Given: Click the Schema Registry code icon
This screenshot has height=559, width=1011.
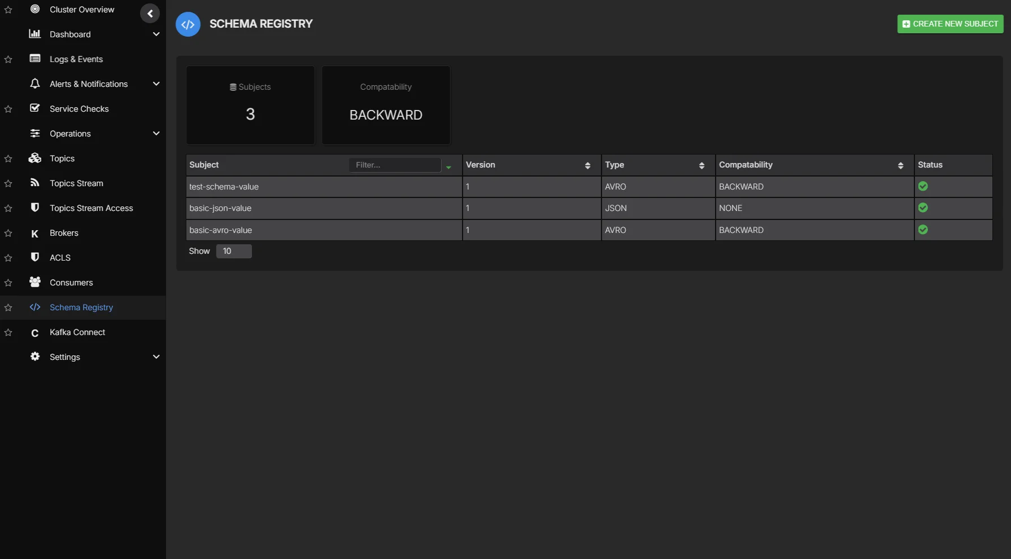Looking at the screenshot, I should [35, 307].
